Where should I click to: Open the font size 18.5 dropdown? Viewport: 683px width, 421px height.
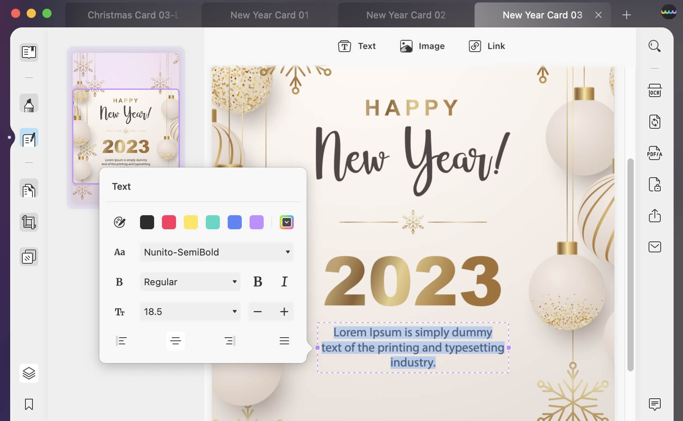point(190,311)
